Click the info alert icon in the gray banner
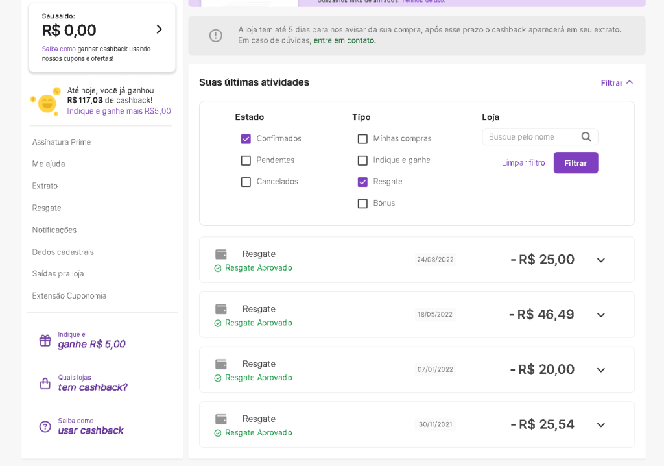The width and height of the screenshot is (664, 466). (215, 35)
